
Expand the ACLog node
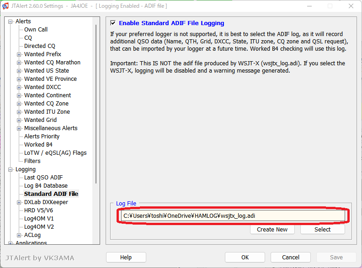[19, 235]
